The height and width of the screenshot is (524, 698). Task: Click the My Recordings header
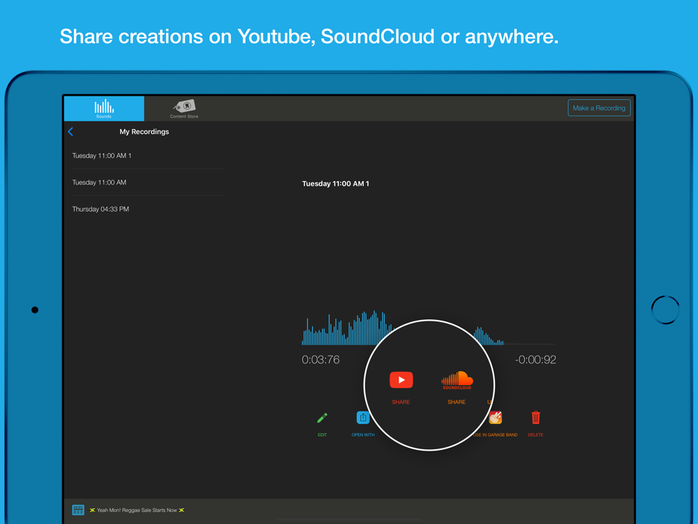pos(144,131)
